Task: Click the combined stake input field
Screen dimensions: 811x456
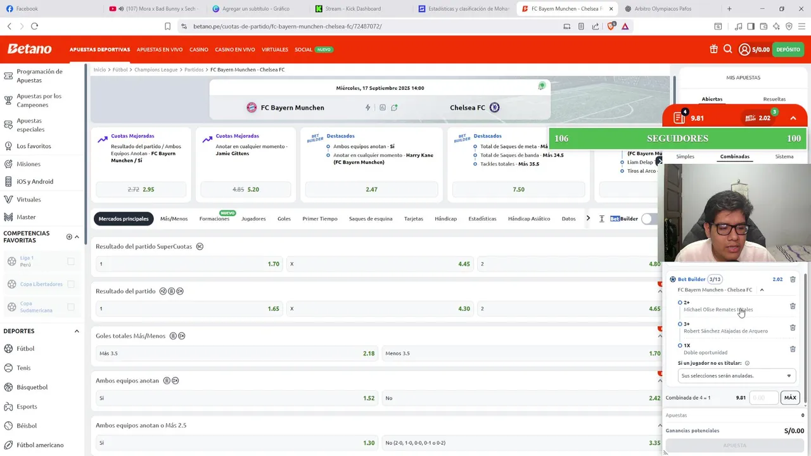Action: click(x=764, y=398)
